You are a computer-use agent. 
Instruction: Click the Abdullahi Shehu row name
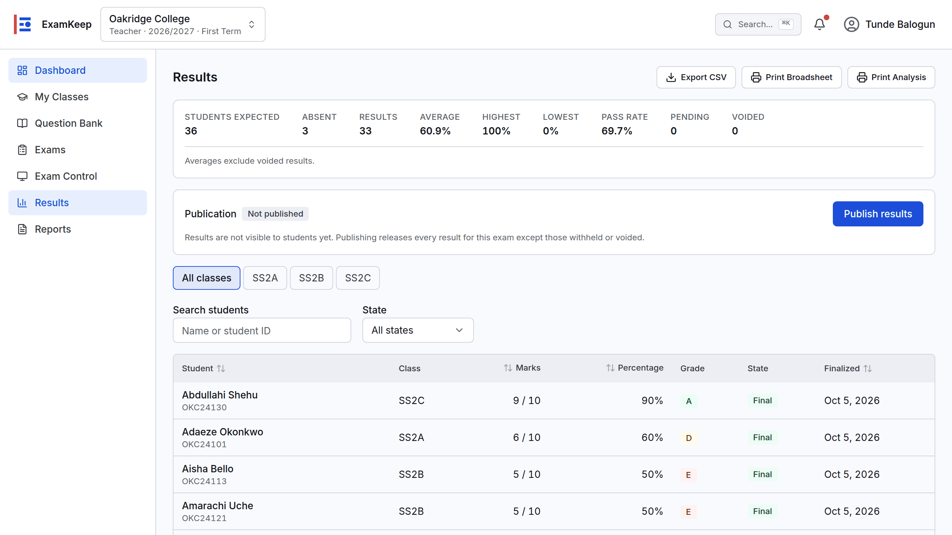tap(220, 395)
